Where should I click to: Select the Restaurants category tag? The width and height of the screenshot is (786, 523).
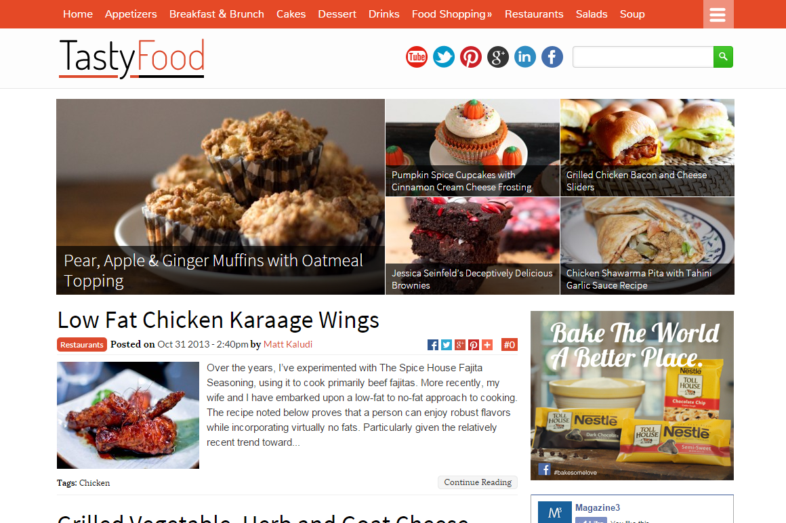click(x=82, y=345)
